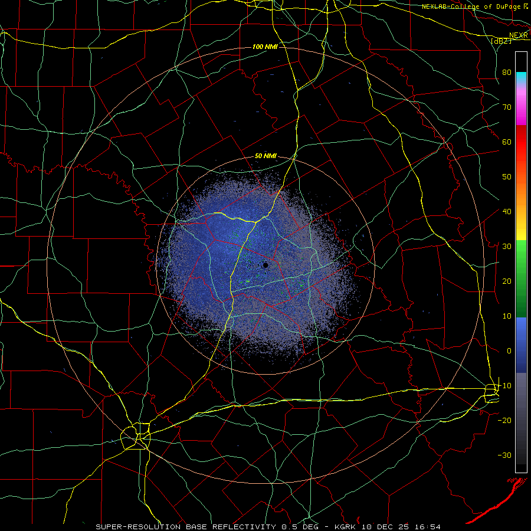The height and width of the screenshot is (531, 531).
Task: Click the 60 dBZ scale value
Action: click(507, 142)
